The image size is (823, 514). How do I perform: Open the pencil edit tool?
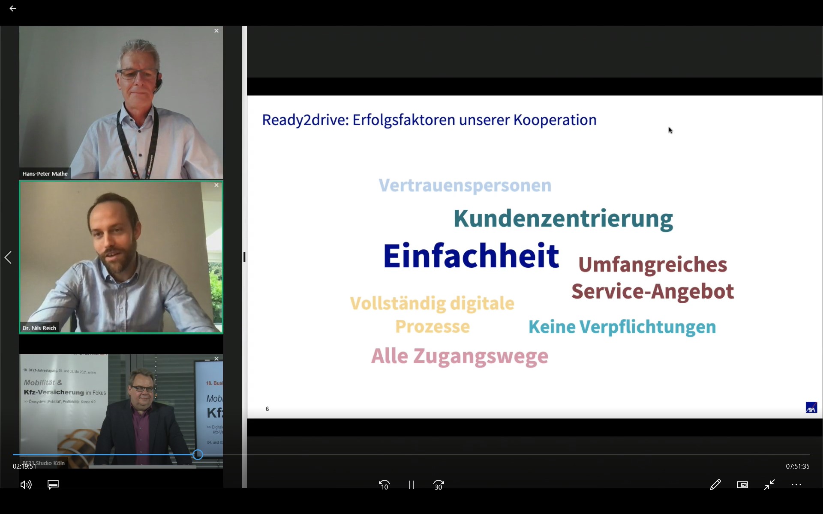point(715,484)
